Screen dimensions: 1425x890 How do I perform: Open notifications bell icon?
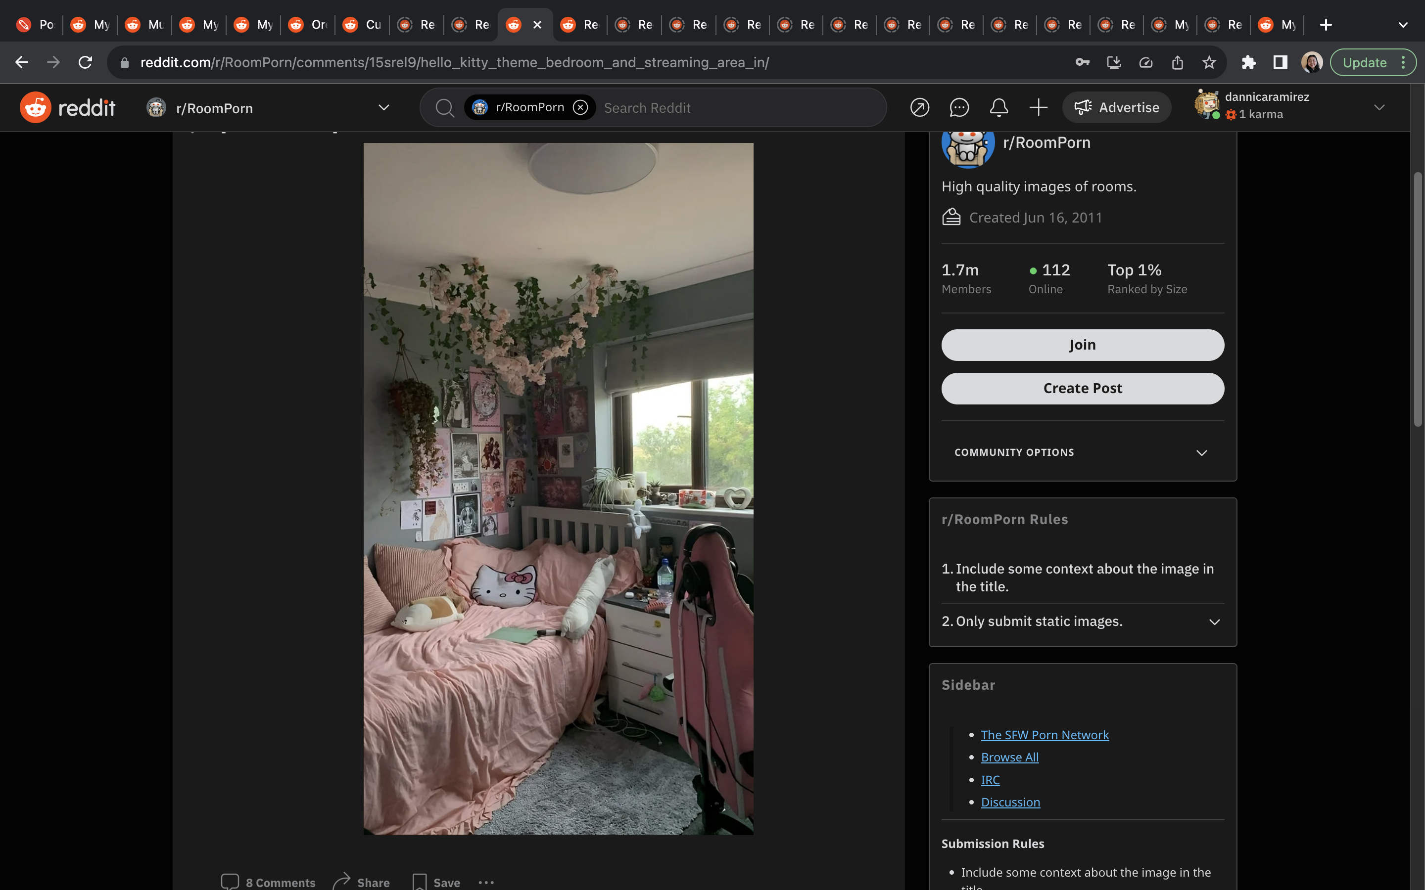pos(998,108)
